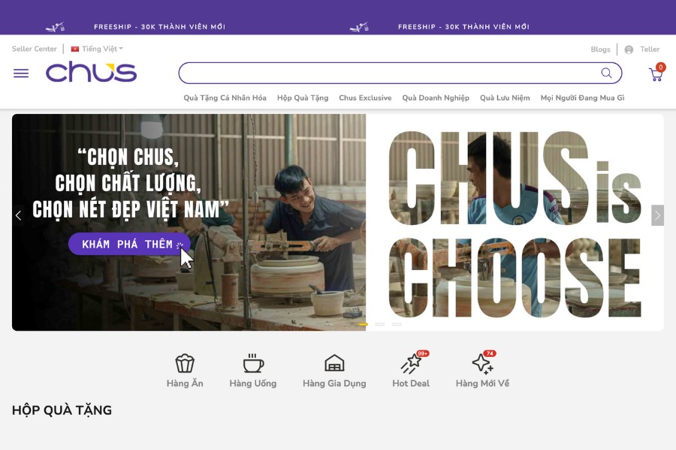Click inside the search input field
This screenshot has height=450, width=676.
tap(388, 73)
